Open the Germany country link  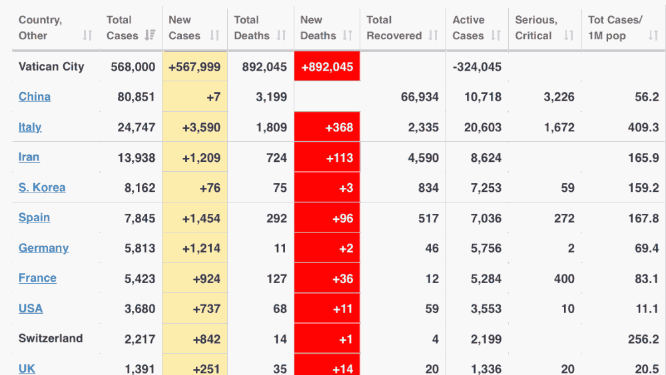point(44,248)
